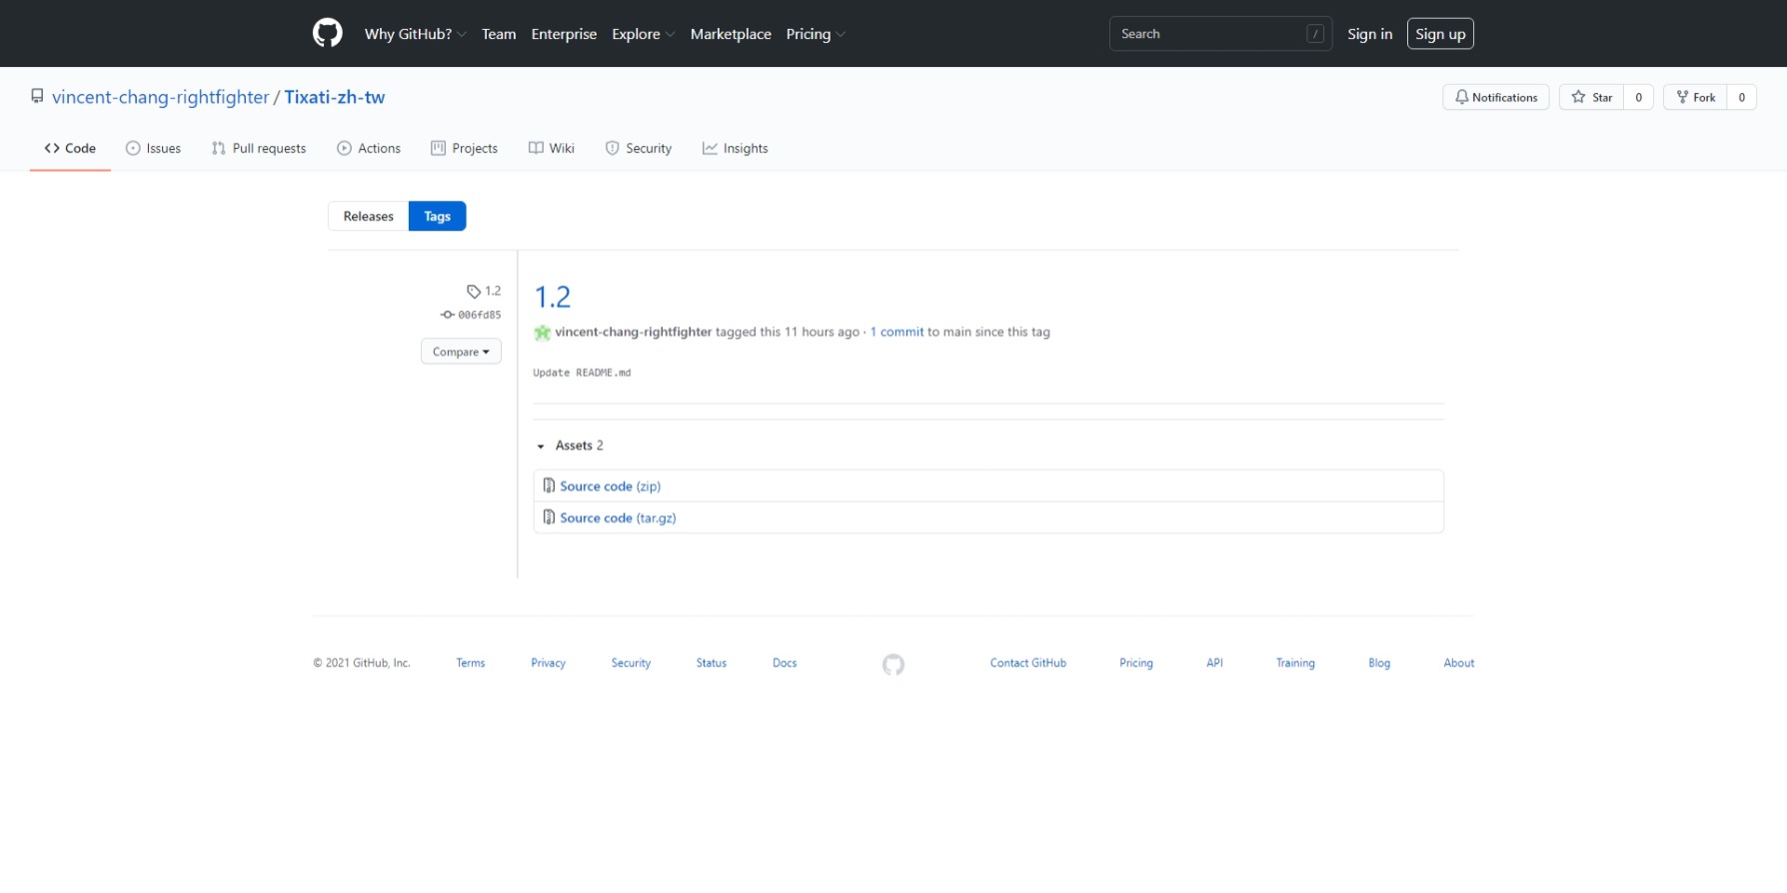The height and width of the screenshot is (893, 1787).
Task: Open the Actions tab
Action: click(369, 148)
